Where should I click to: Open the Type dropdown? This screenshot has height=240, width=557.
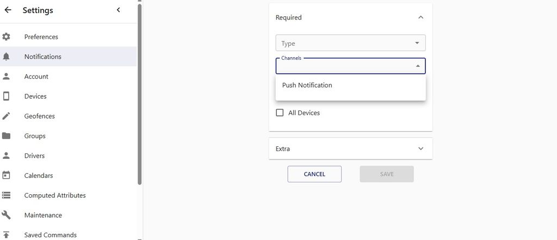(x=350, y=43)
